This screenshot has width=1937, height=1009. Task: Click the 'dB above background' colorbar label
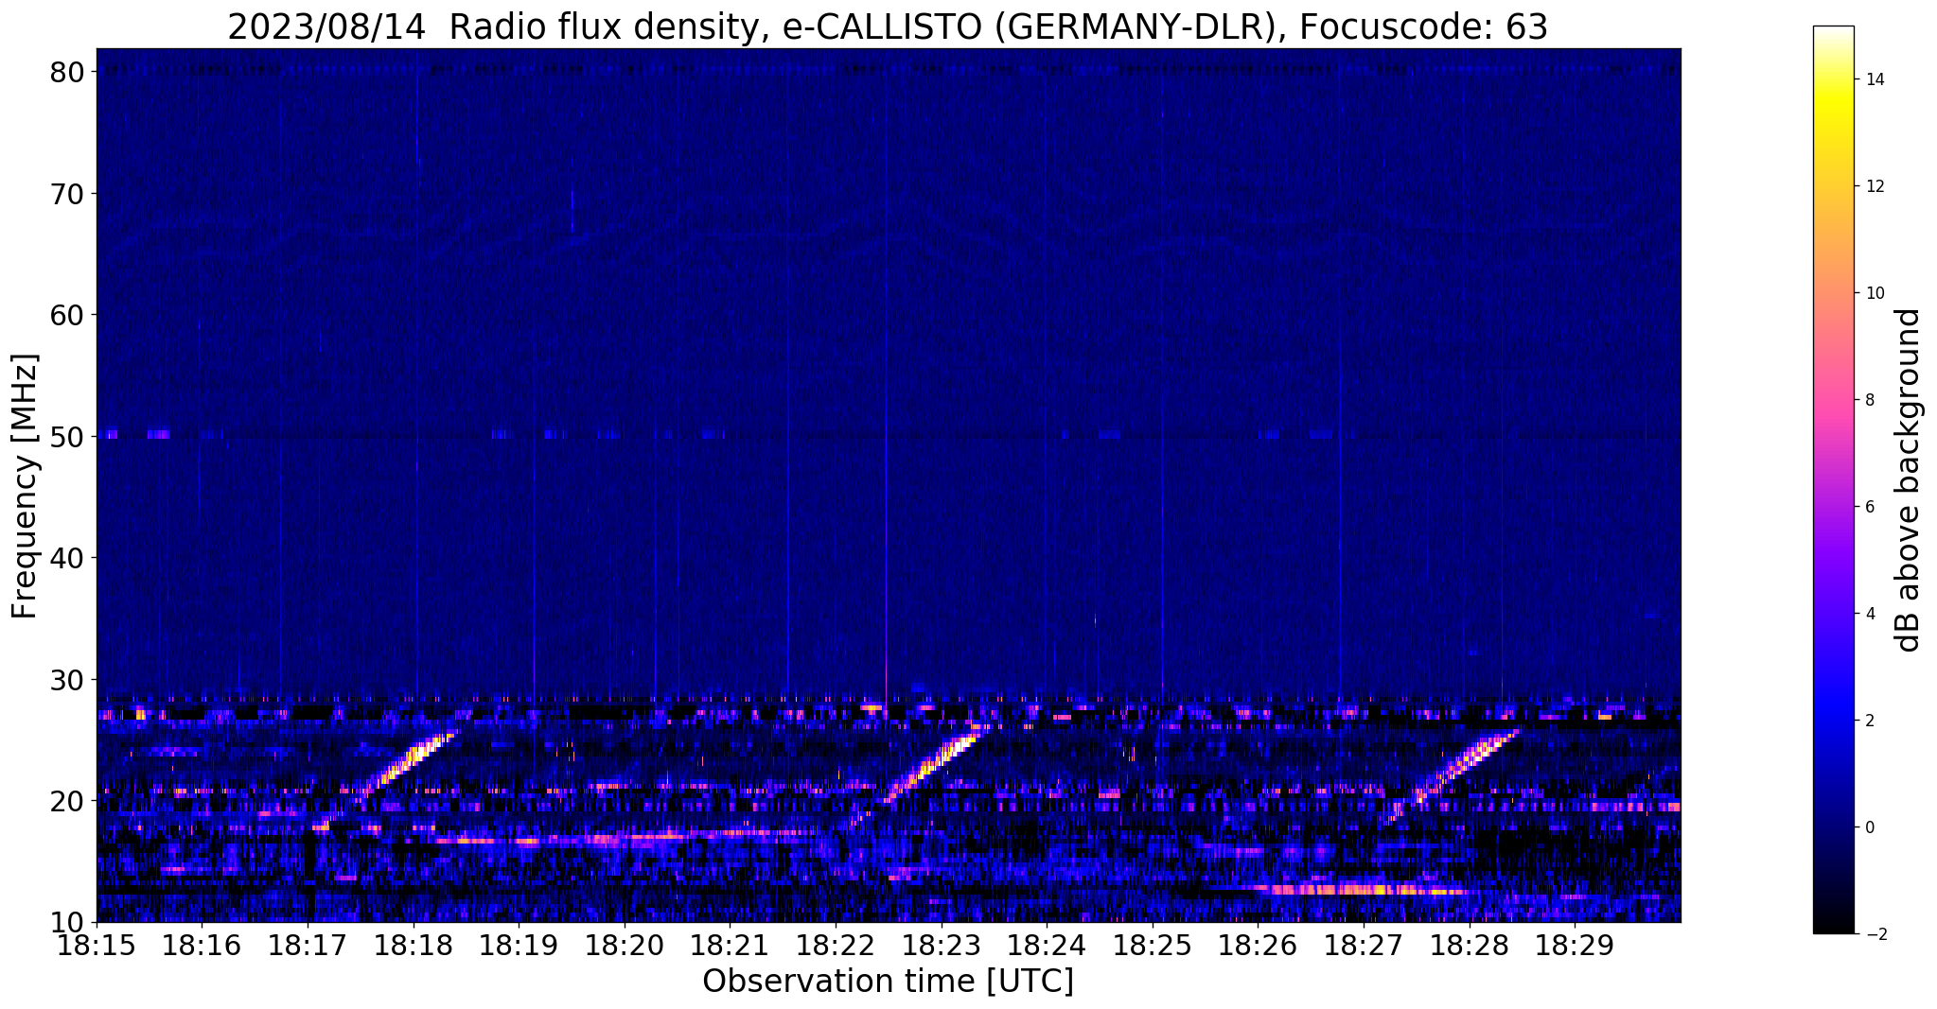[1909, 480]
